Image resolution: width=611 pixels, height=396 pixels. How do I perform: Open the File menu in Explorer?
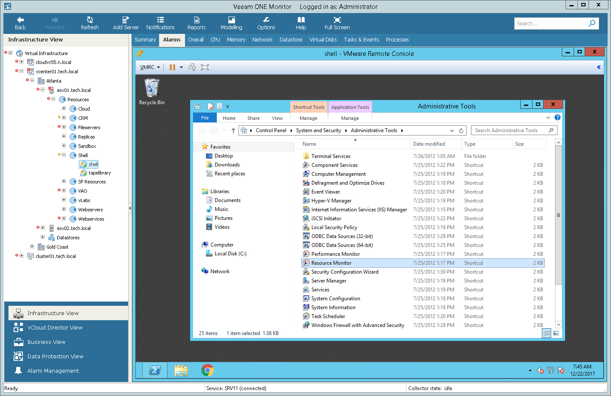pyautogui.click(x=205, y=118)
